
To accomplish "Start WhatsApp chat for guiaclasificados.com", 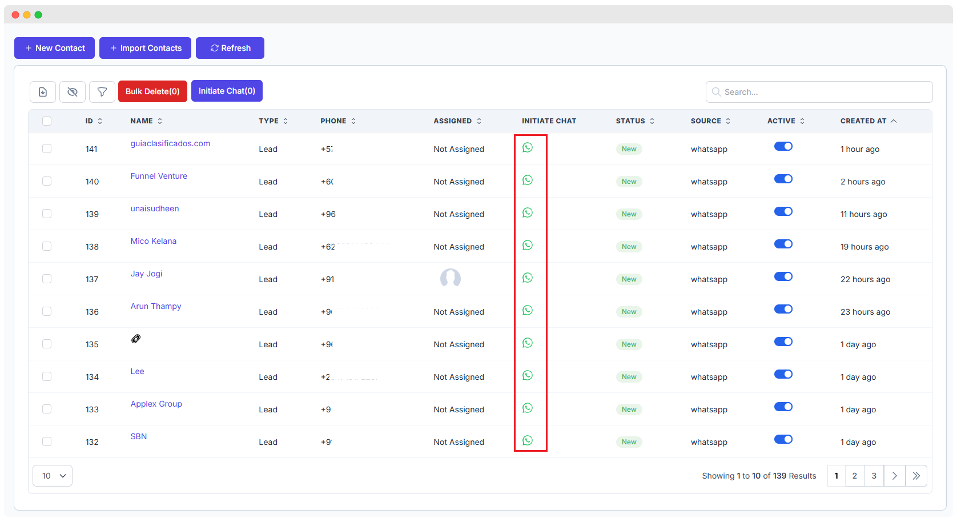I will click(528, 147).
